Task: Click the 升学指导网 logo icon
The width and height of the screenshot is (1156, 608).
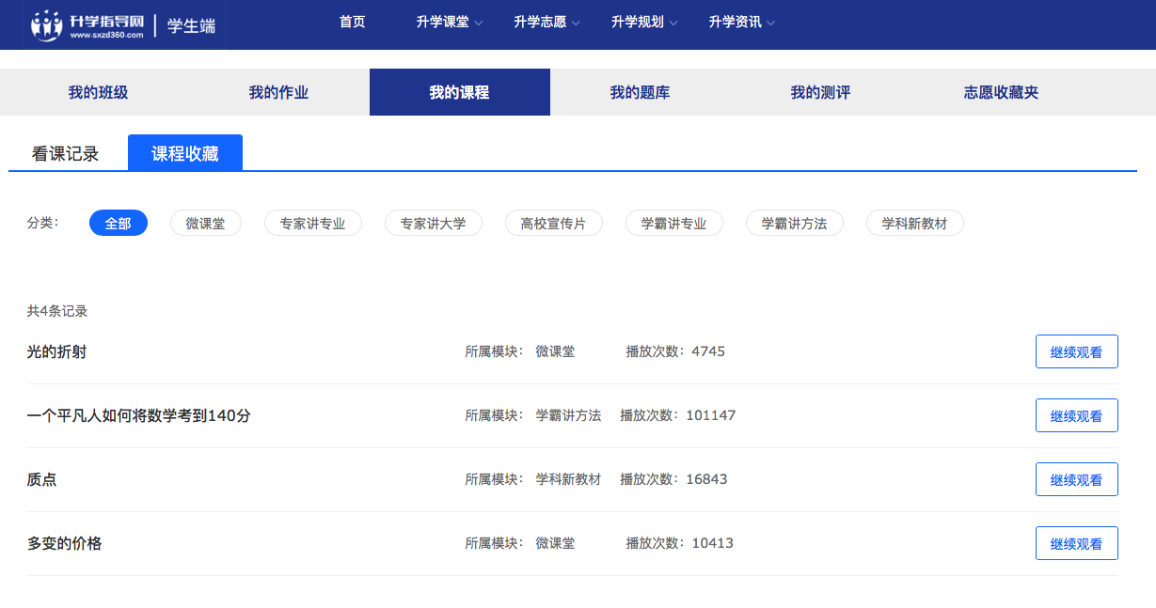Action: coord(47,24)
